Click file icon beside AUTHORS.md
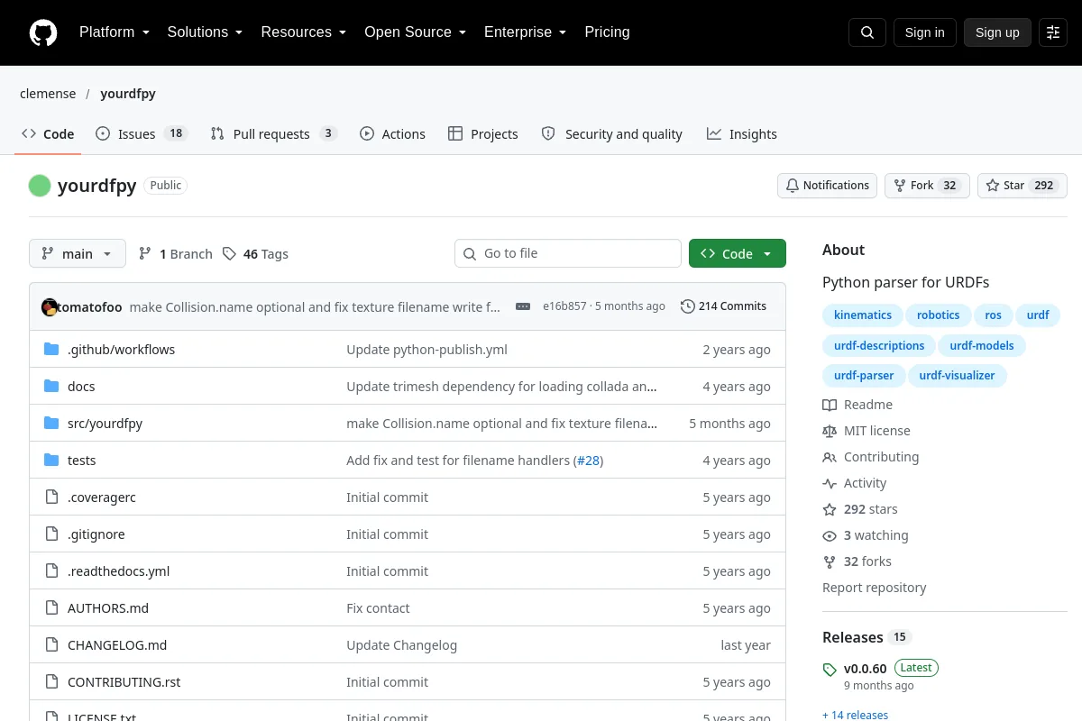 coord(51,607)
